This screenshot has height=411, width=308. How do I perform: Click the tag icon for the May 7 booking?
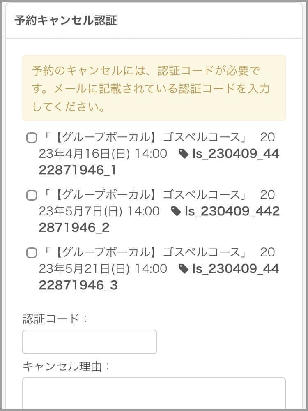pos(176,212)
